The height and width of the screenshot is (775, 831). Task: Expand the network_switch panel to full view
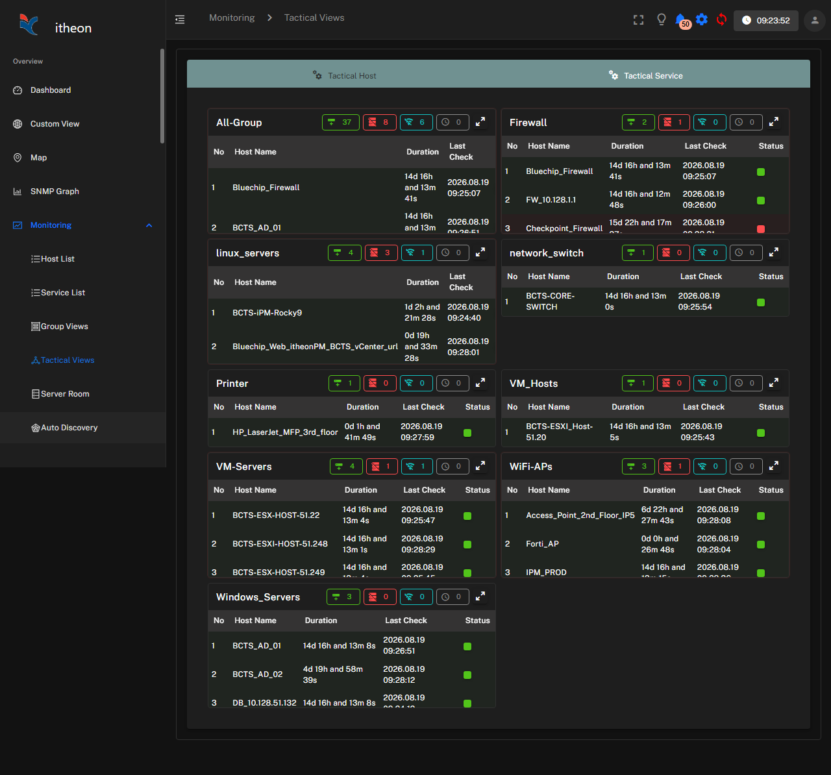[774, 252]
